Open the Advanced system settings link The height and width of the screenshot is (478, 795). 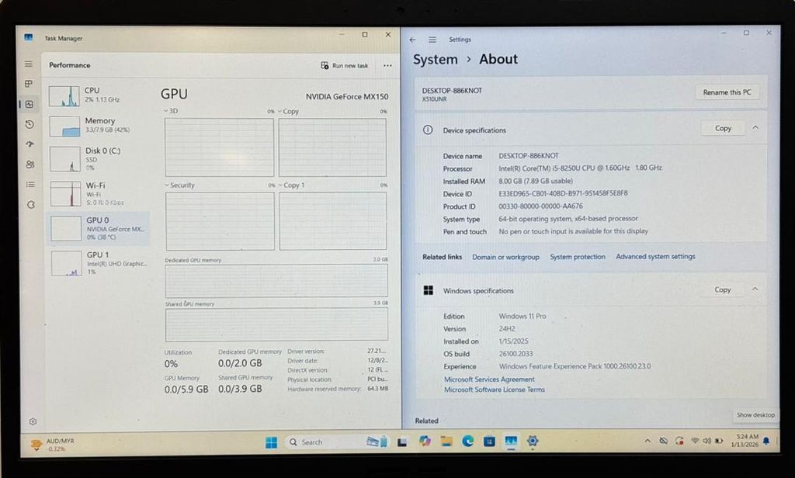point(655,257)
